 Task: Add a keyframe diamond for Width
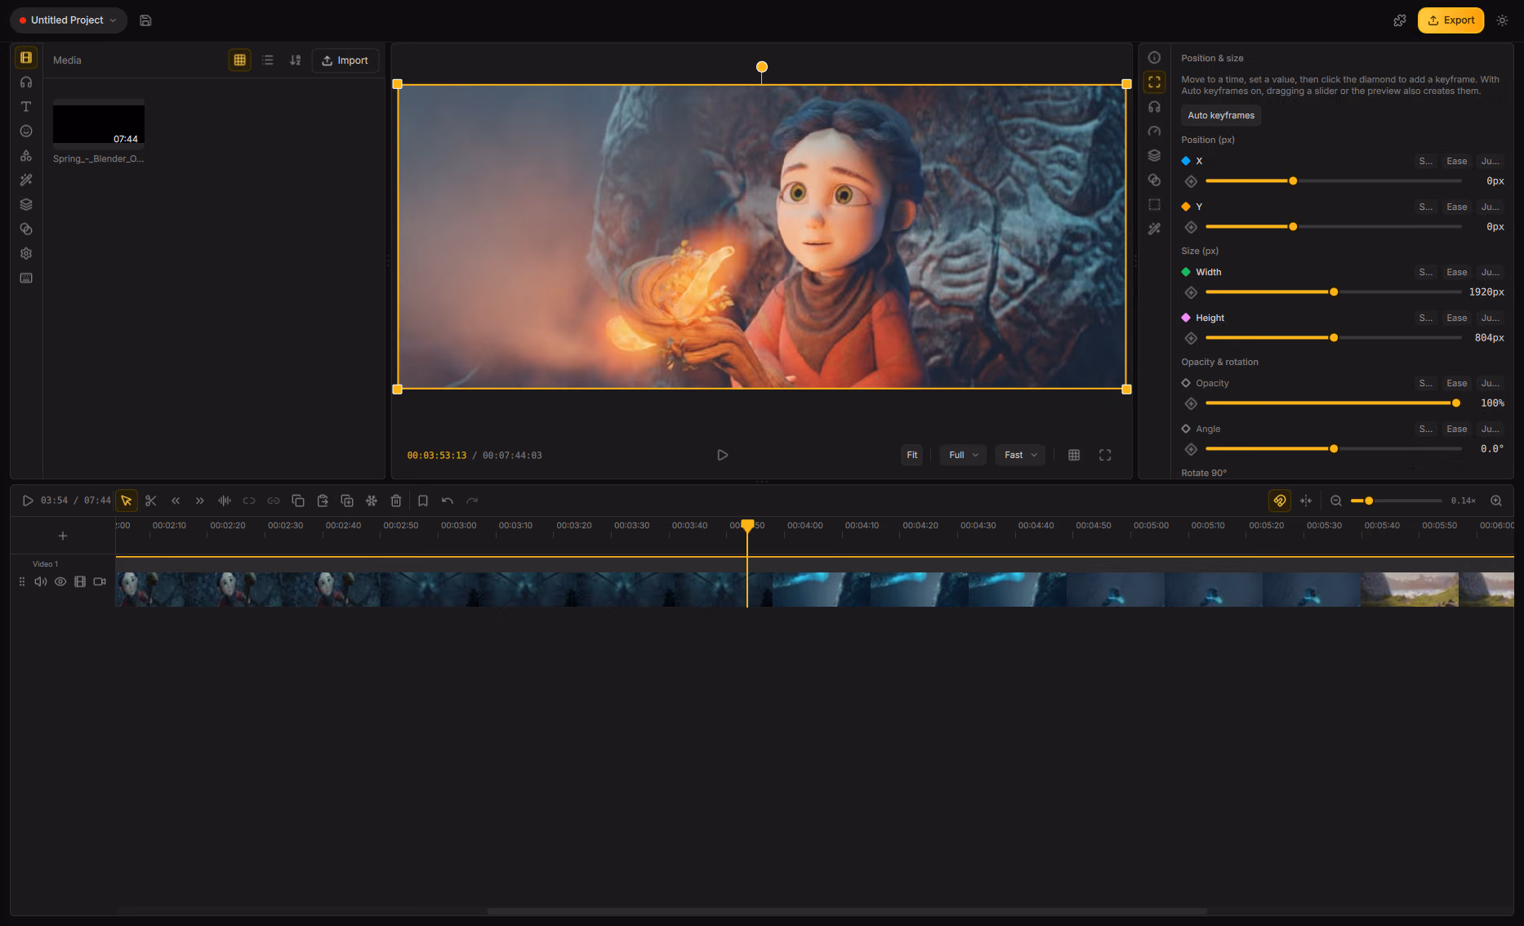click(x=1191, y=292)
